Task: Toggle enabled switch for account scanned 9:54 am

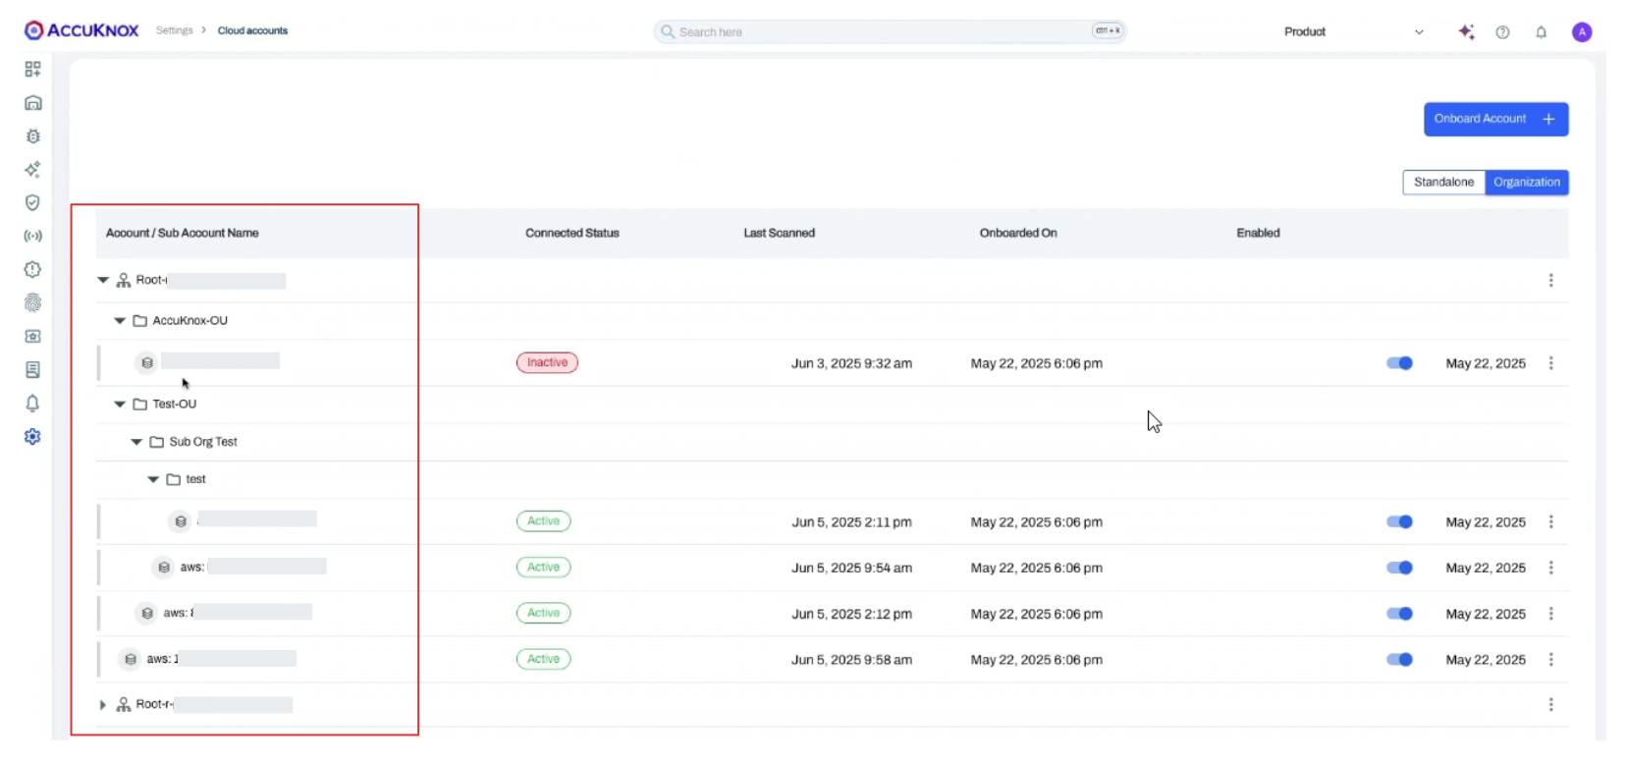Action: [1399, 568]
